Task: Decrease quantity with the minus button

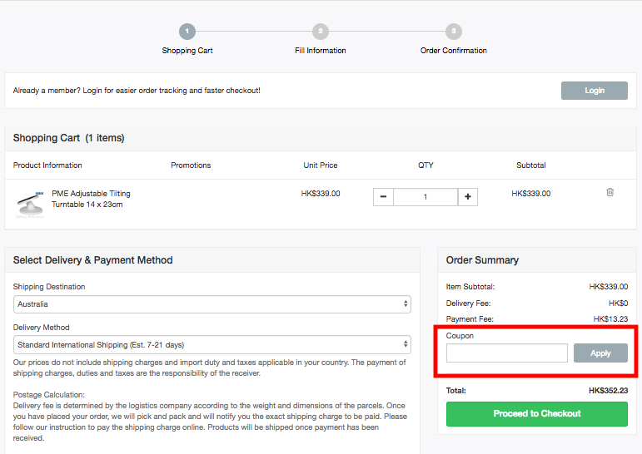Action: pyautogui.click(x=383, y=197)
